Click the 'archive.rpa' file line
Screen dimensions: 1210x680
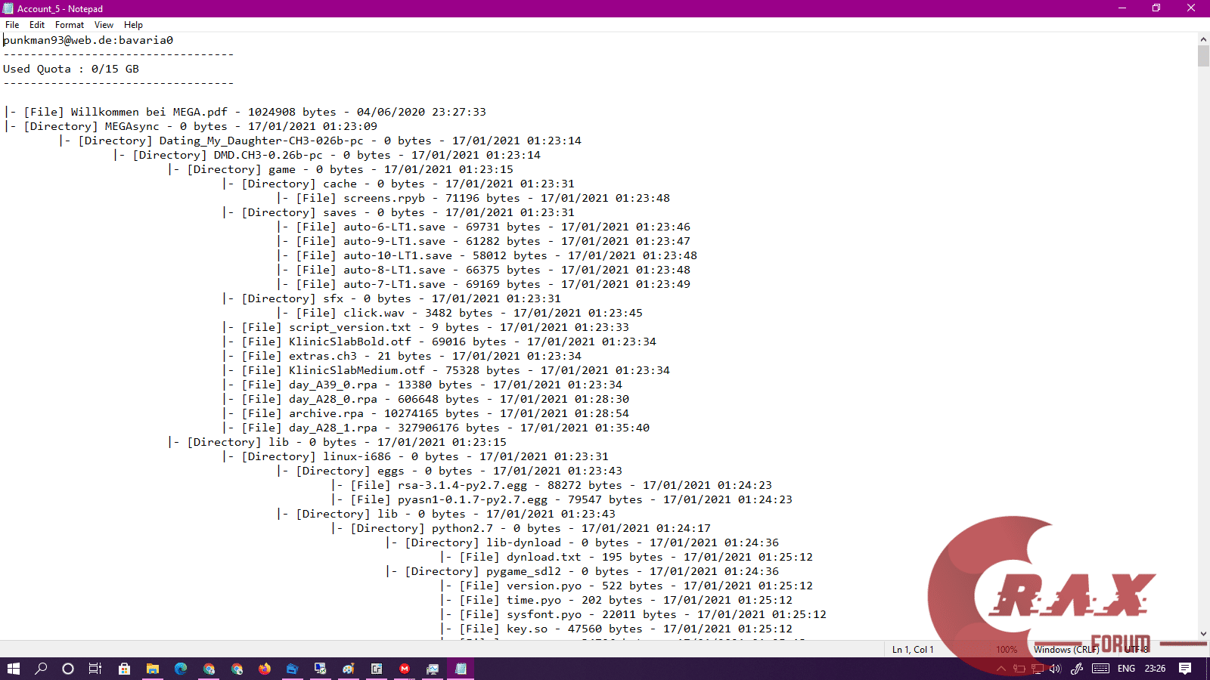tap(426, 413)
